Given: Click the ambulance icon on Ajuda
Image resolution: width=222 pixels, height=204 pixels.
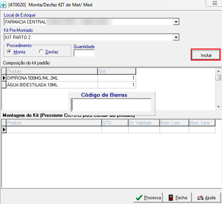Looking at the screenshot, I should pyautogui.click(x=200, y=197).
